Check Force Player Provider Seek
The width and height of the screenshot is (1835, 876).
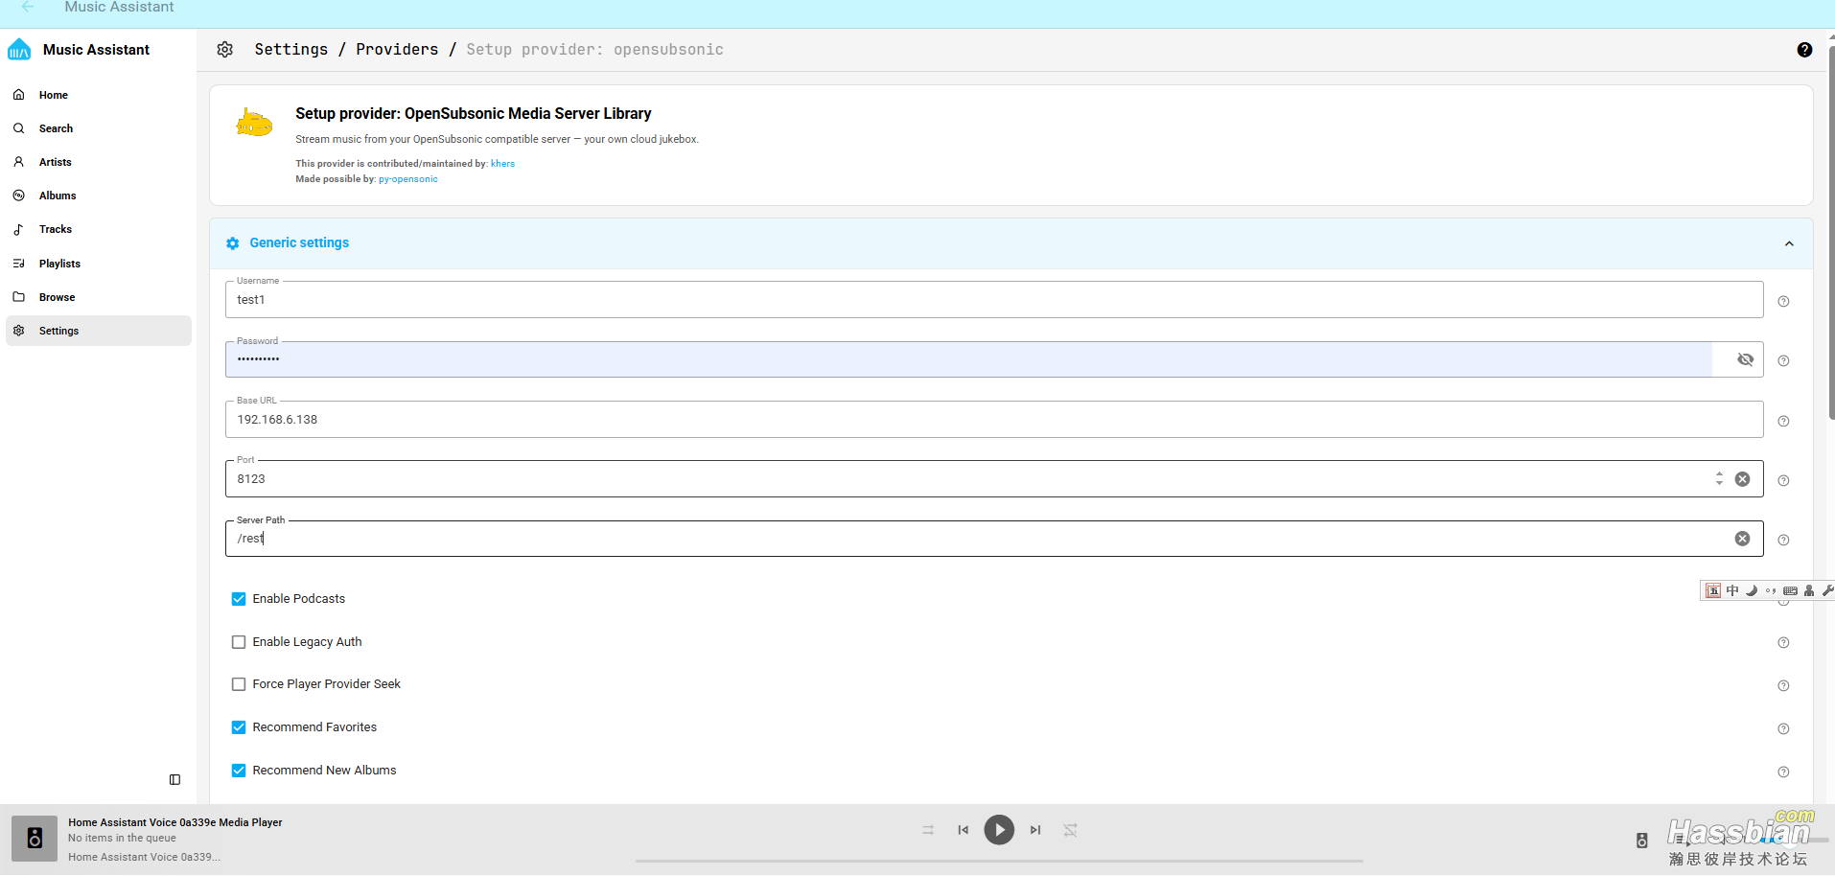[239, 684]
